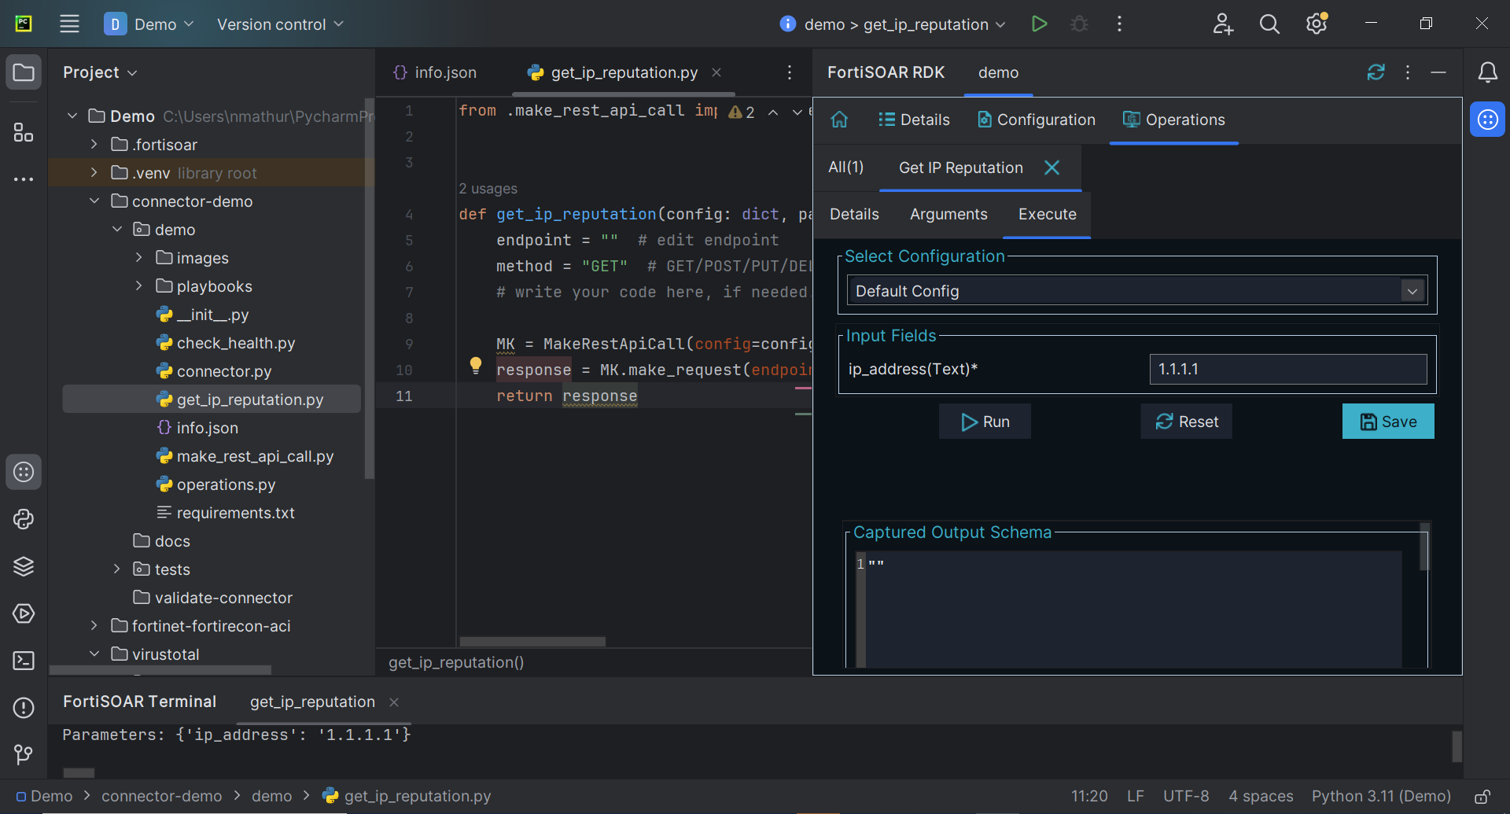
Task: Collapse the connector-demo folder
Action: click(x=94, y=201)
